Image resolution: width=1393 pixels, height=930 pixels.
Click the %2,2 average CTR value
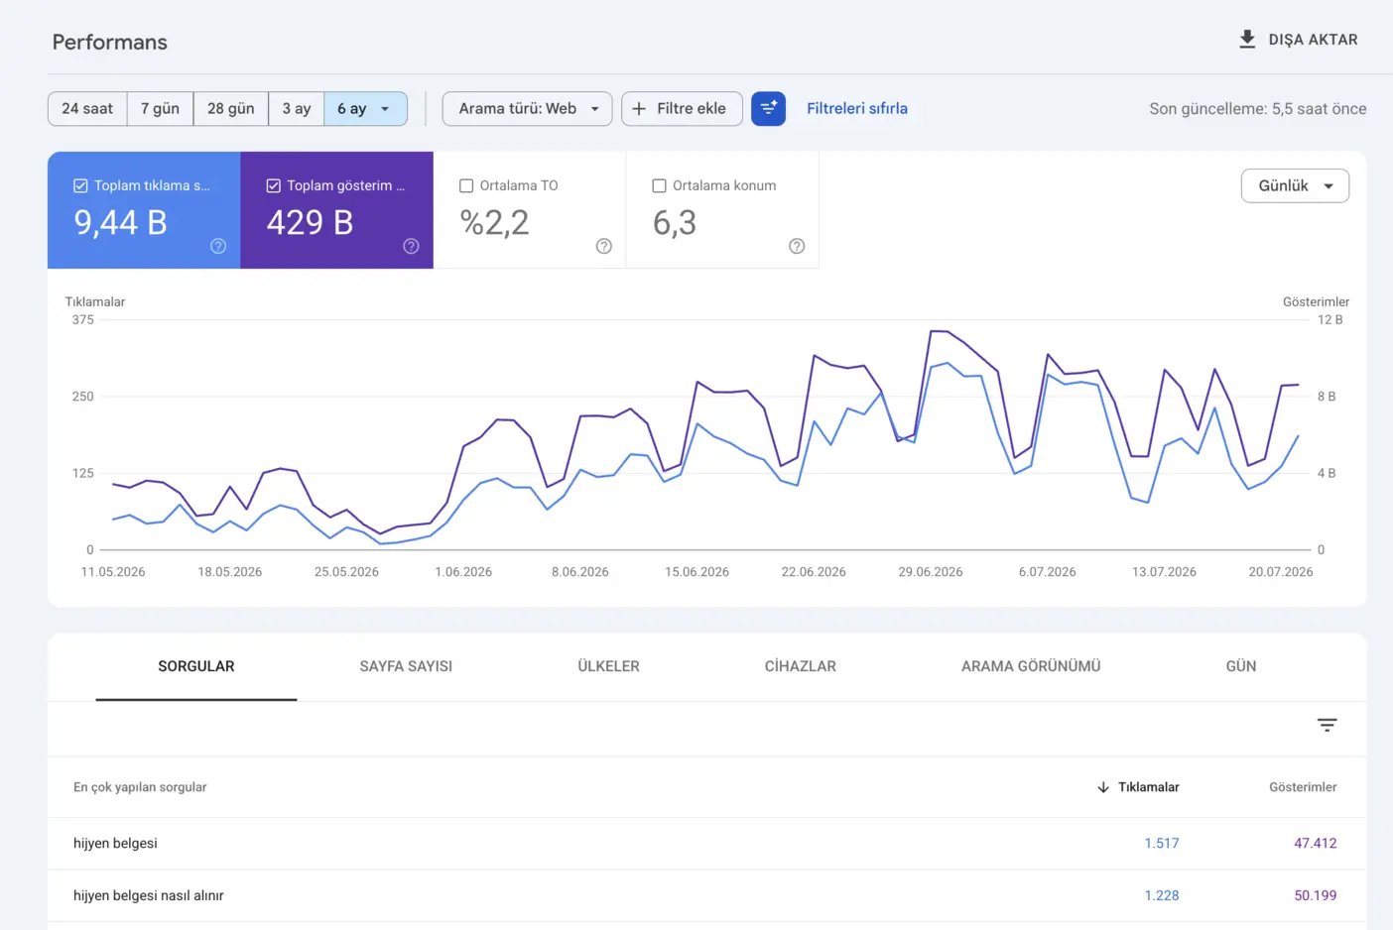pyautogui.click(x=494, y=223)
